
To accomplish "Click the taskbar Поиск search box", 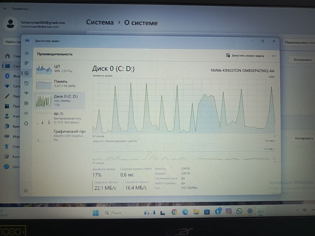I will click(113, 213).
